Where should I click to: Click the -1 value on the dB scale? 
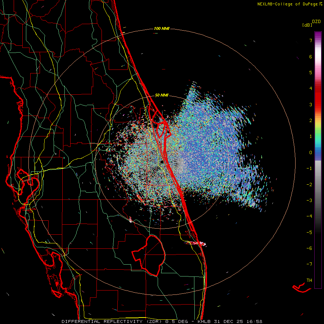pos(309,168)
